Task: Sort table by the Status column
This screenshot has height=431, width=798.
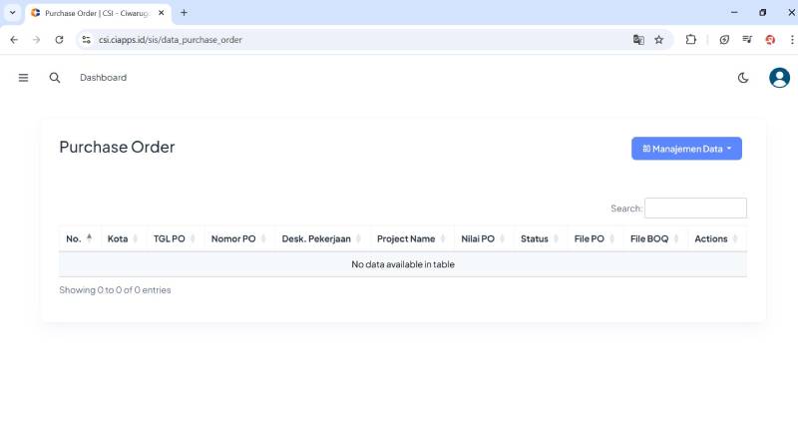Action: [x=536, y=239]
